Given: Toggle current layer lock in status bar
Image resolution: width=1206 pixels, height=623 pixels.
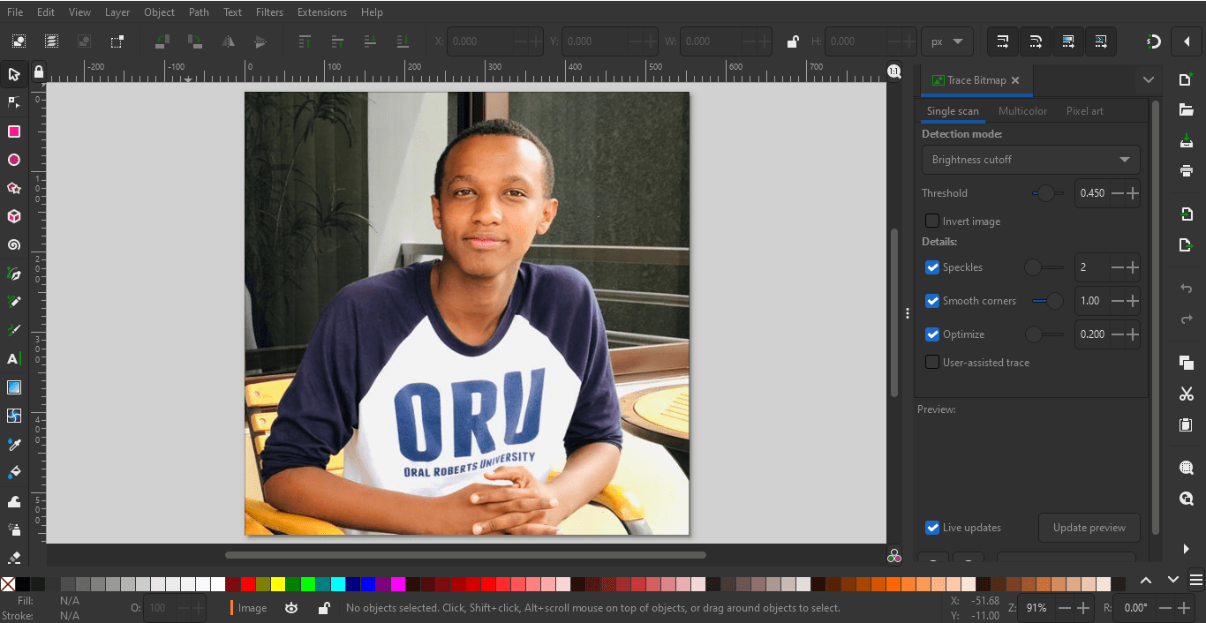Looking at the screenshot, I should pyautogui.click(x=324, y=608).
